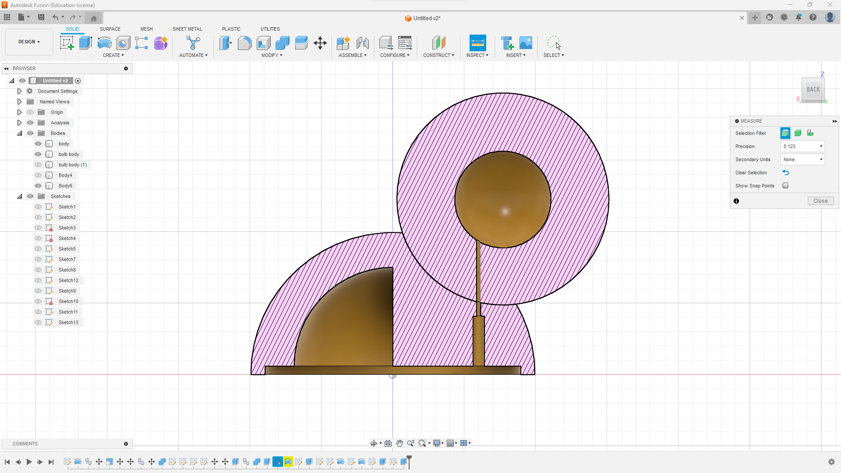Click the New Component assemble icon

click(343, 43)
